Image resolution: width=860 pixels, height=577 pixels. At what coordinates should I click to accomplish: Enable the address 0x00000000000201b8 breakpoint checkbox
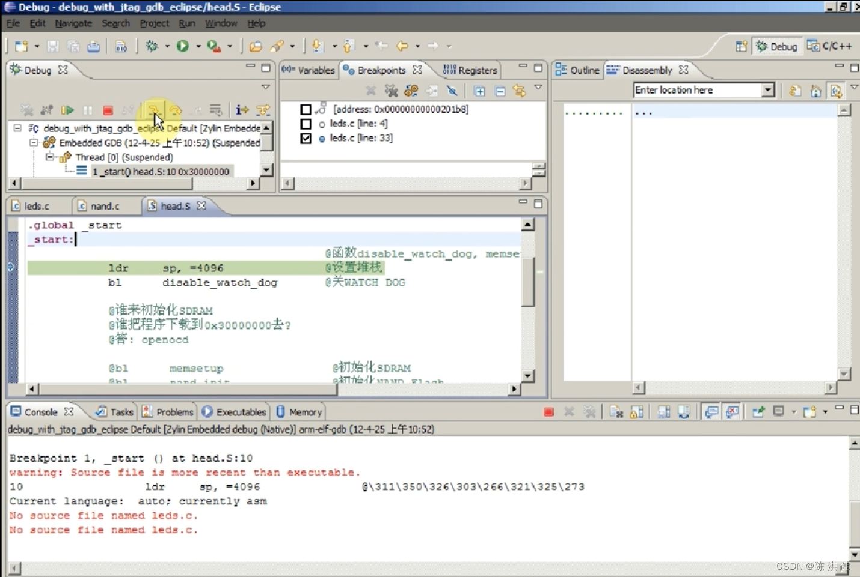coord(306,109)
